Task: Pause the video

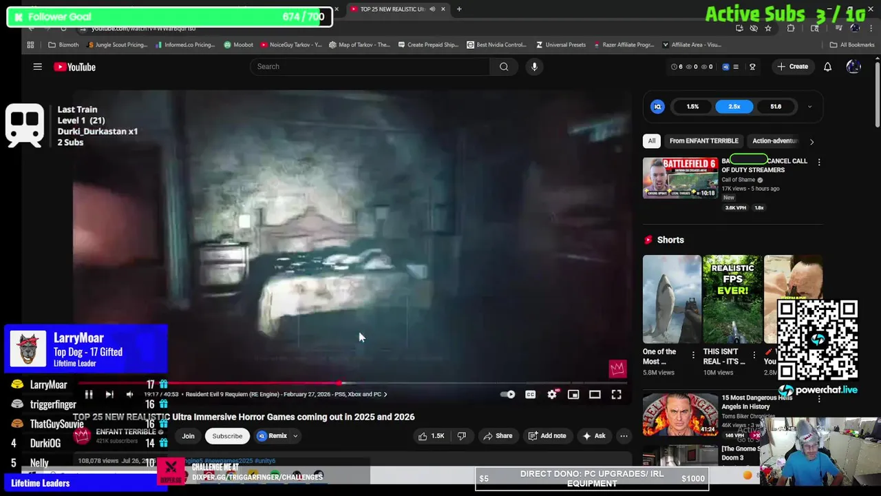Action: 89,394
